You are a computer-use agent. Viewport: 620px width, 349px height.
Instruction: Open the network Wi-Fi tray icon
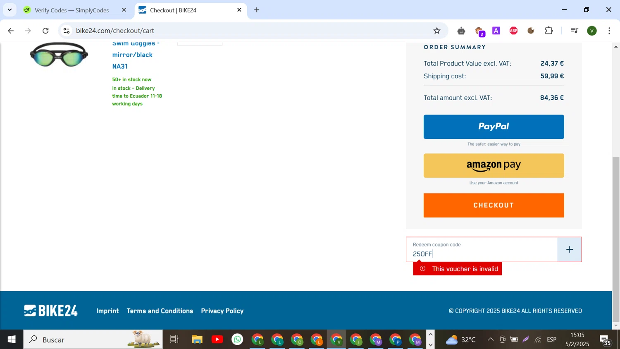tap(538, 339)
